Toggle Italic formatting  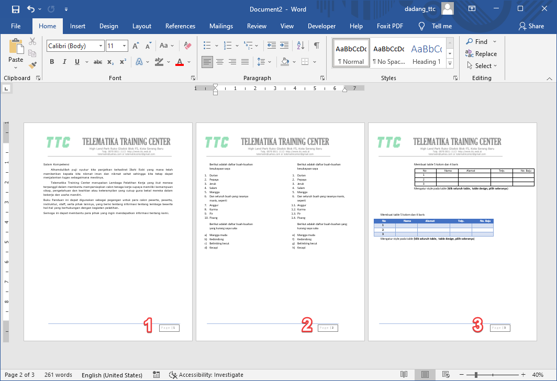pos(65,62)
